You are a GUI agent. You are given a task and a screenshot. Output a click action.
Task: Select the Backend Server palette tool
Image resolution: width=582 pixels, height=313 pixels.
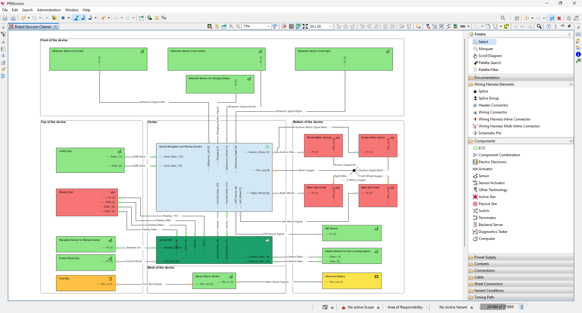coord(490,225)
